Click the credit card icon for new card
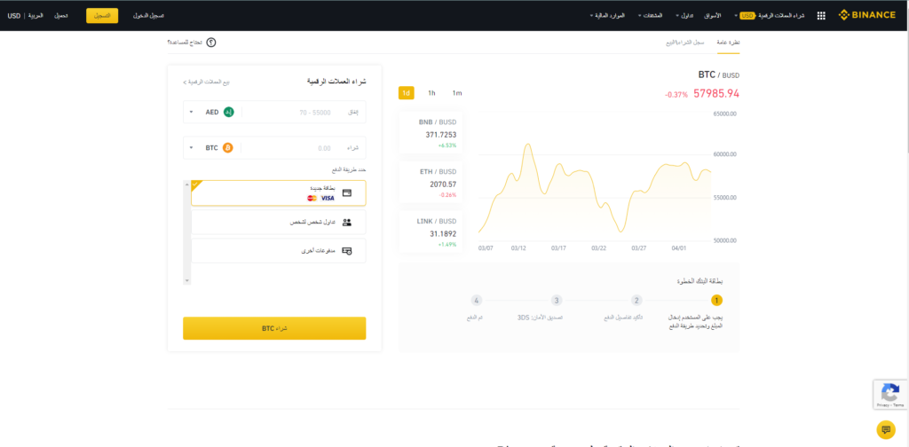Image resolution: width=909 pixels, height=447 pixels. tap(347, 192)
